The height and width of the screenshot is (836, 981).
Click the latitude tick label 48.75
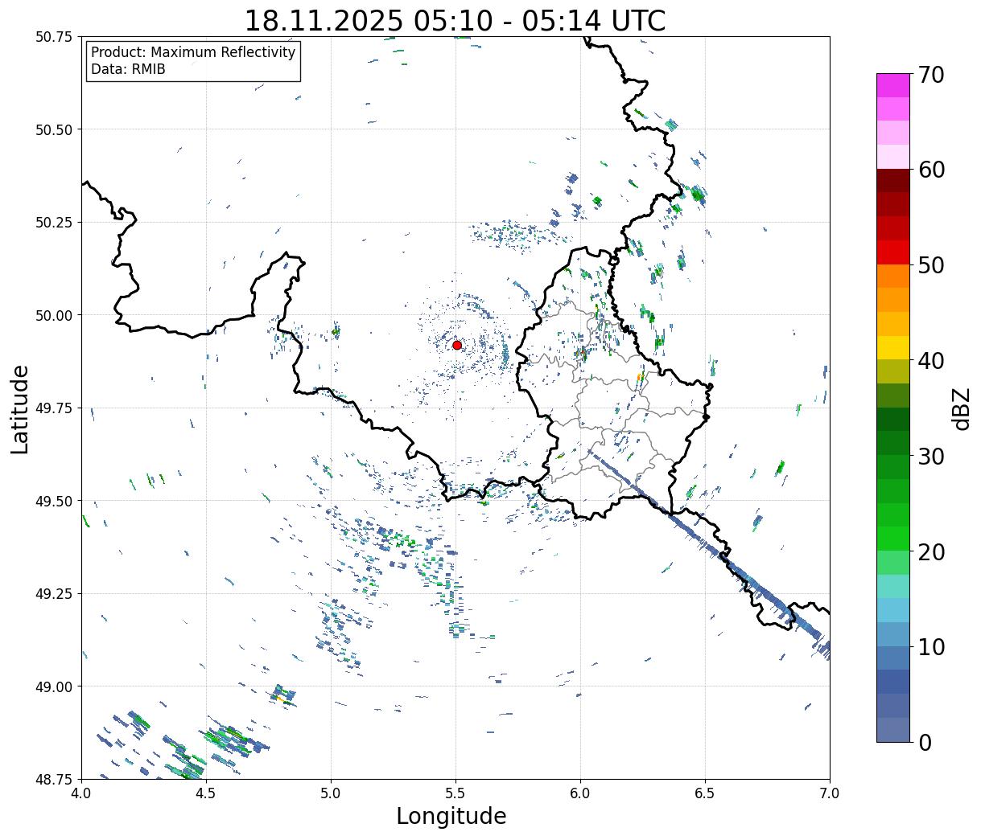(x=54, y=779)
